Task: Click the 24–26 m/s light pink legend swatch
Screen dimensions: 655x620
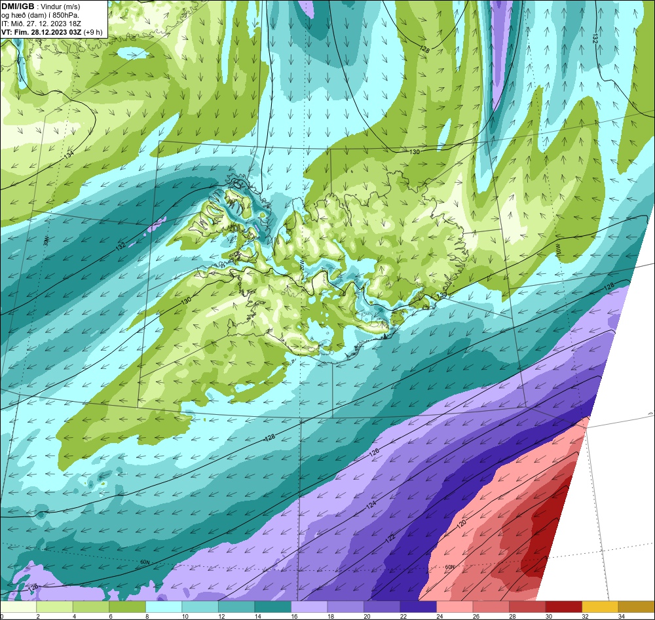Action: click(x=455, y=606)
